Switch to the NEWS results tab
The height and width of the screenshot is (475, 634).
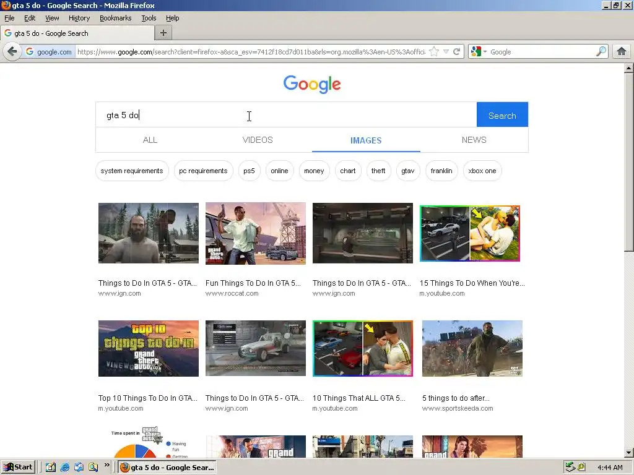[474, 140]
